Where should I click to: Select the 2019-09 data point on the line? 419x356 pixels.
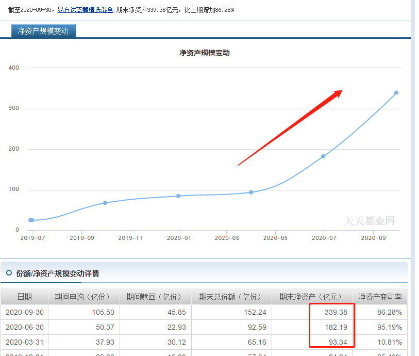click(105, 203)
